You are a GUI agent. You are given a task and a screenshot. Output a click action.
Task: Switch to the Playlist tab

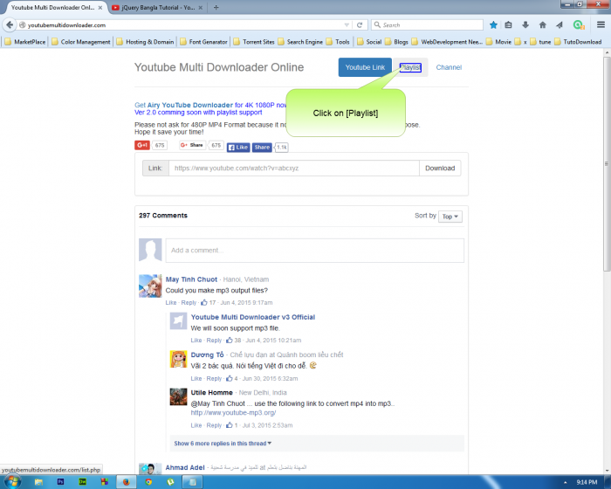(x=410, y=67)
